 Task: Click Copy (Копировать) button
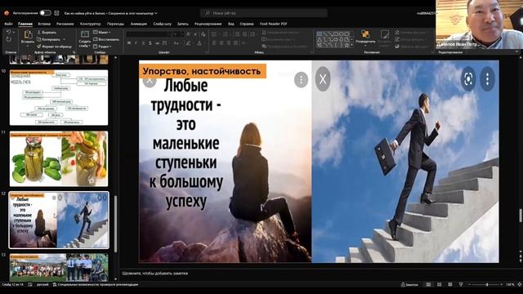pos(48,39)
